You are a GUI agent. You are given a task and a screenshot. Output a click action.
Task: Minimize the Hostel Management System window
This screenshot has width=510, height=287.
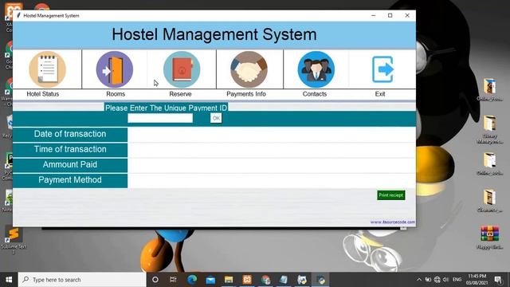click(x=374, y=16)
